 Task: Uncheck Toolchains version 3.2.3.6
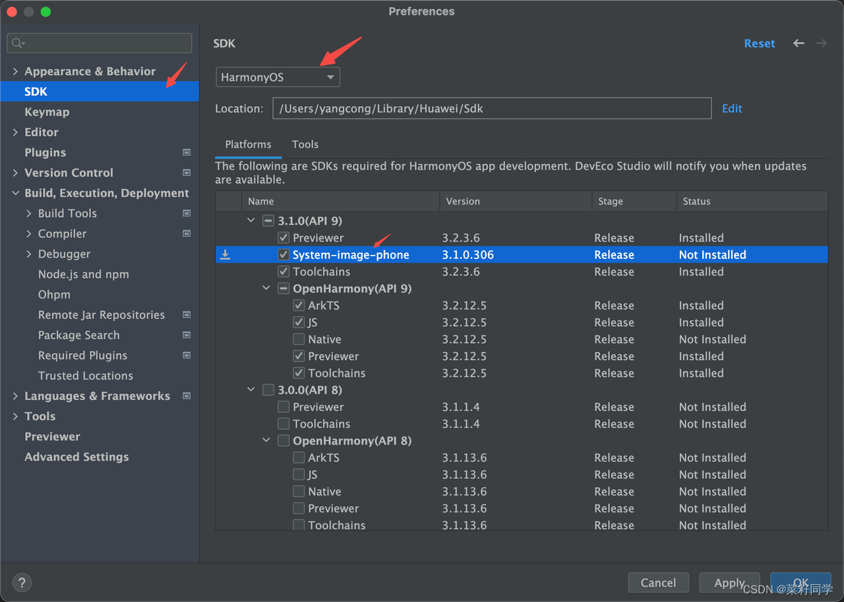pyautogui.click(x=284, y=271)
